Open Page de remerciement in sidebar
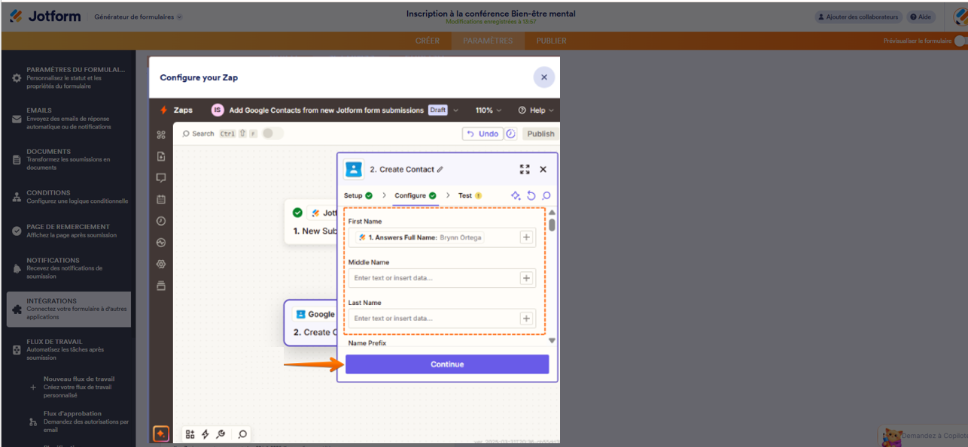This screenshot has width=968, height=447. pos(68,231)
